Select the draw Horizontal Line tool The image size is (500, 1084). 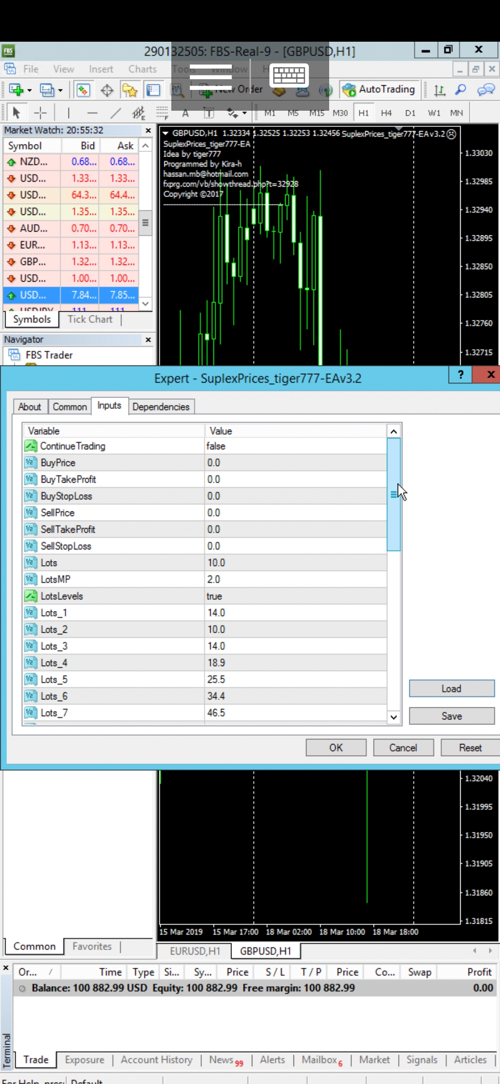93,113
